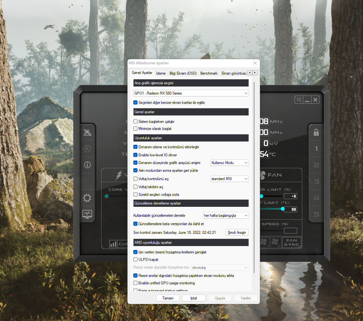Screen dimensions: 363x321
Task: Click the Uygula button
Action: 220,298
